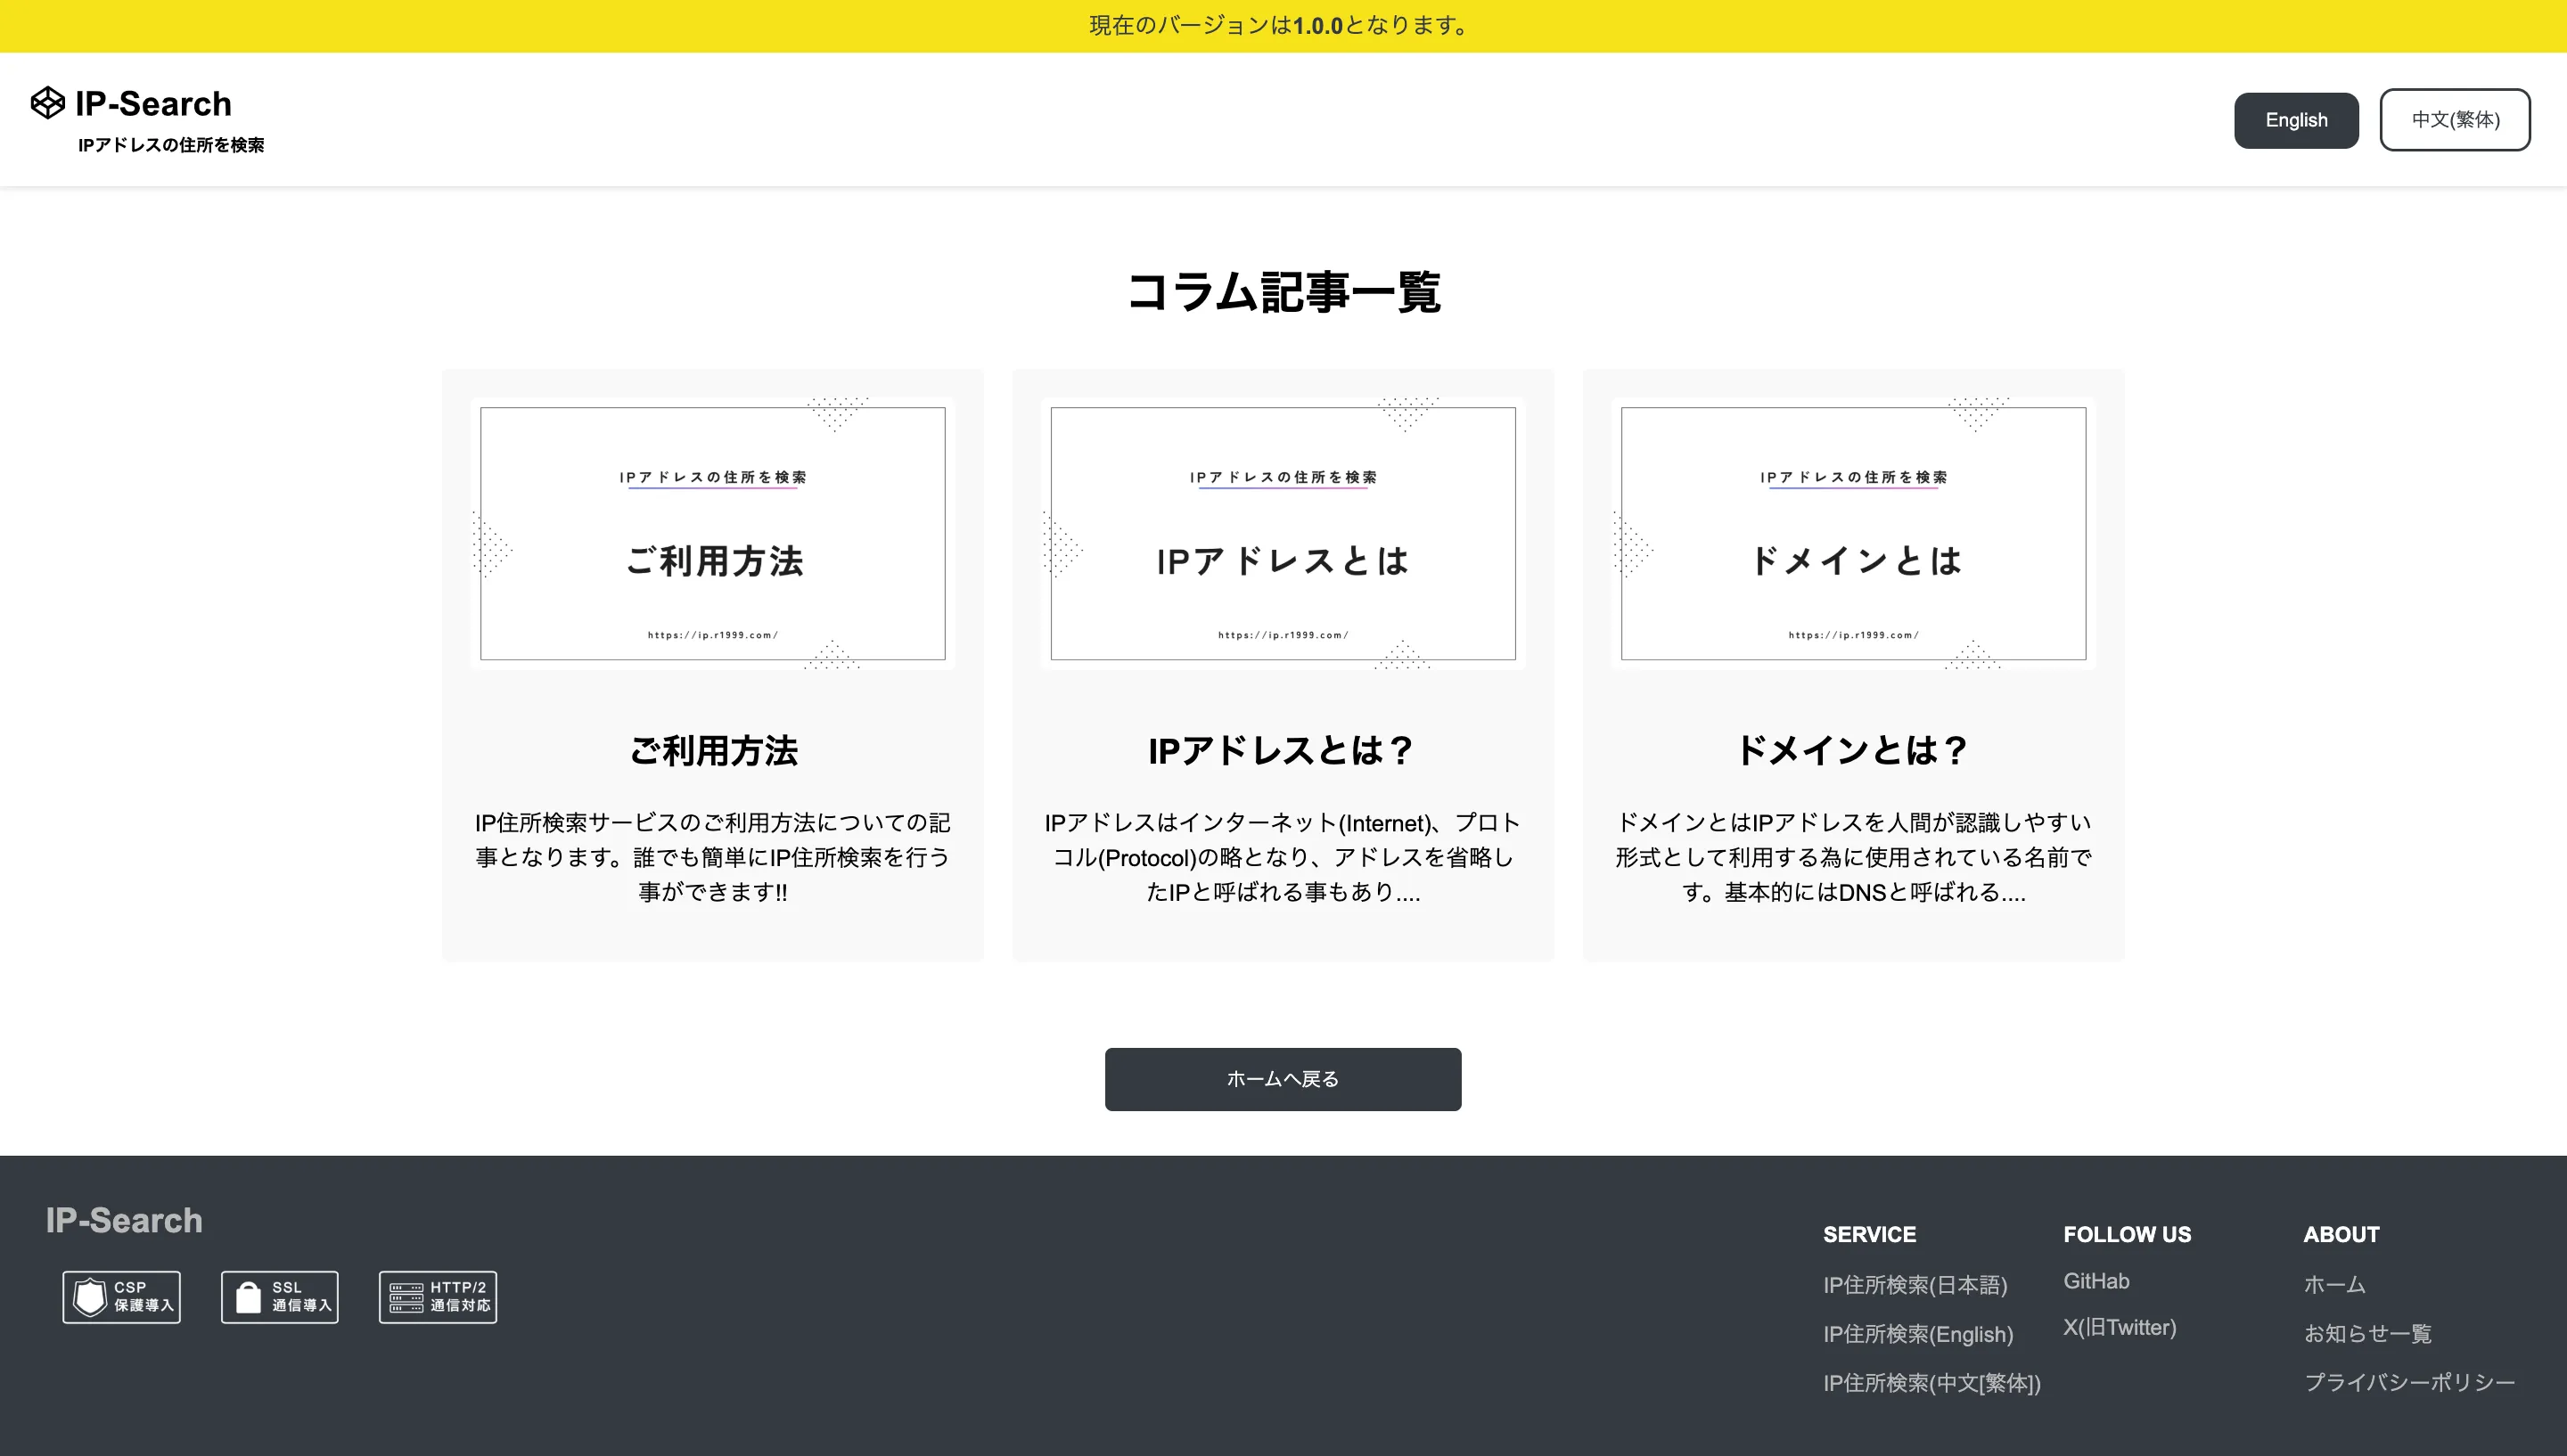
Task: Visit the GitHub link
Action: (x=2096, y=1281)
